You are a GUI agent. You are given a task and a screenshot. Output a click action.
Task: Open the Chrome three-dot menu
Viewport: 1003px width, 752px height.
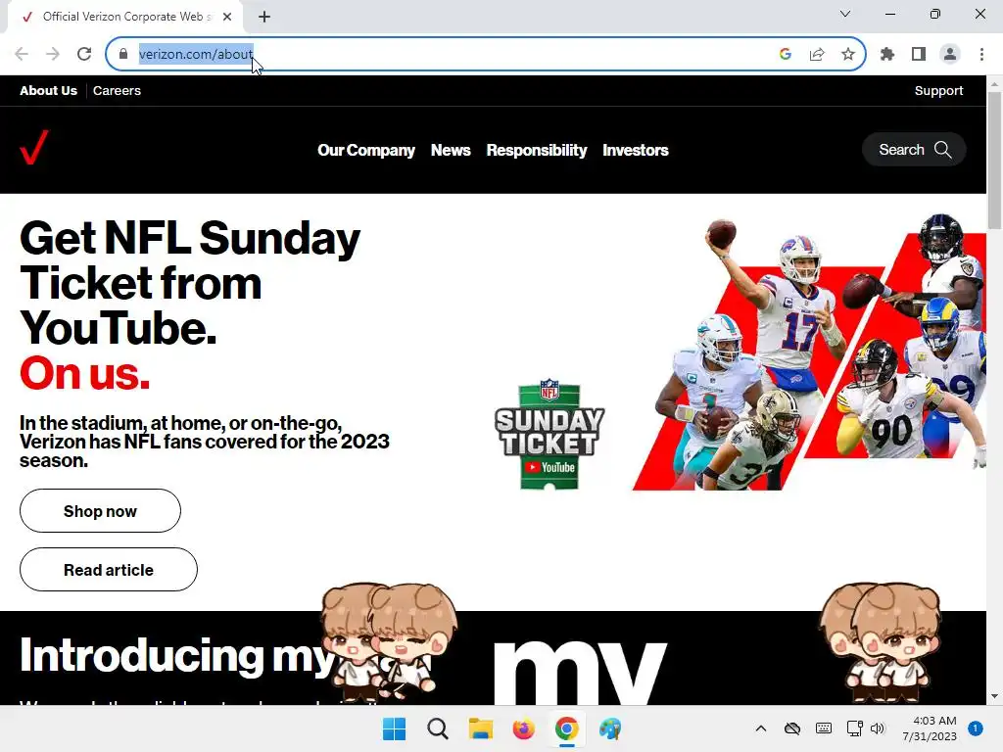[x=981, y=54]
